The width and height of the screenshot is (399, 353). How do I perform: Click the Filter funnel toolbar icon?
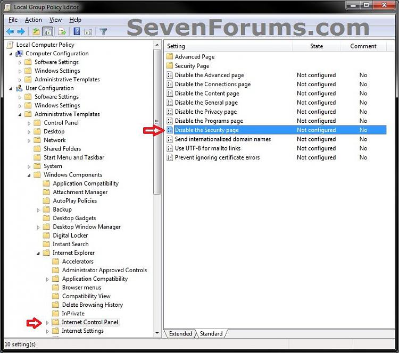pyautogui.click(x=103, y=32)
